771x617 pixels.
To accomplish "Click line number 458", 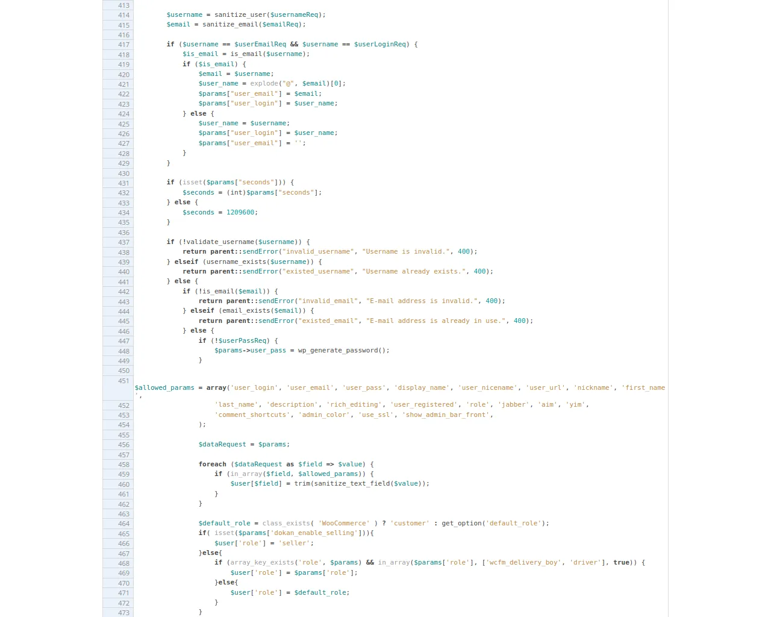I will 123,465.
